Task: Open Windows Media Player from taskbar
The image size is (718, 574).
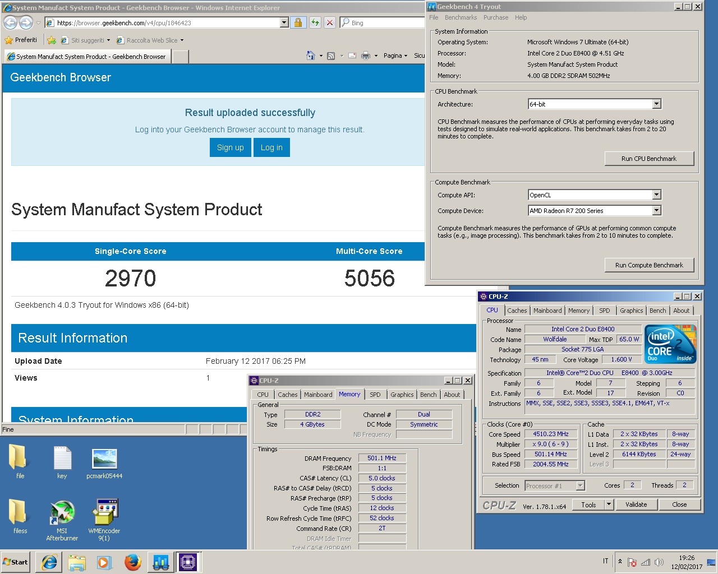Action: pos(104,562)
